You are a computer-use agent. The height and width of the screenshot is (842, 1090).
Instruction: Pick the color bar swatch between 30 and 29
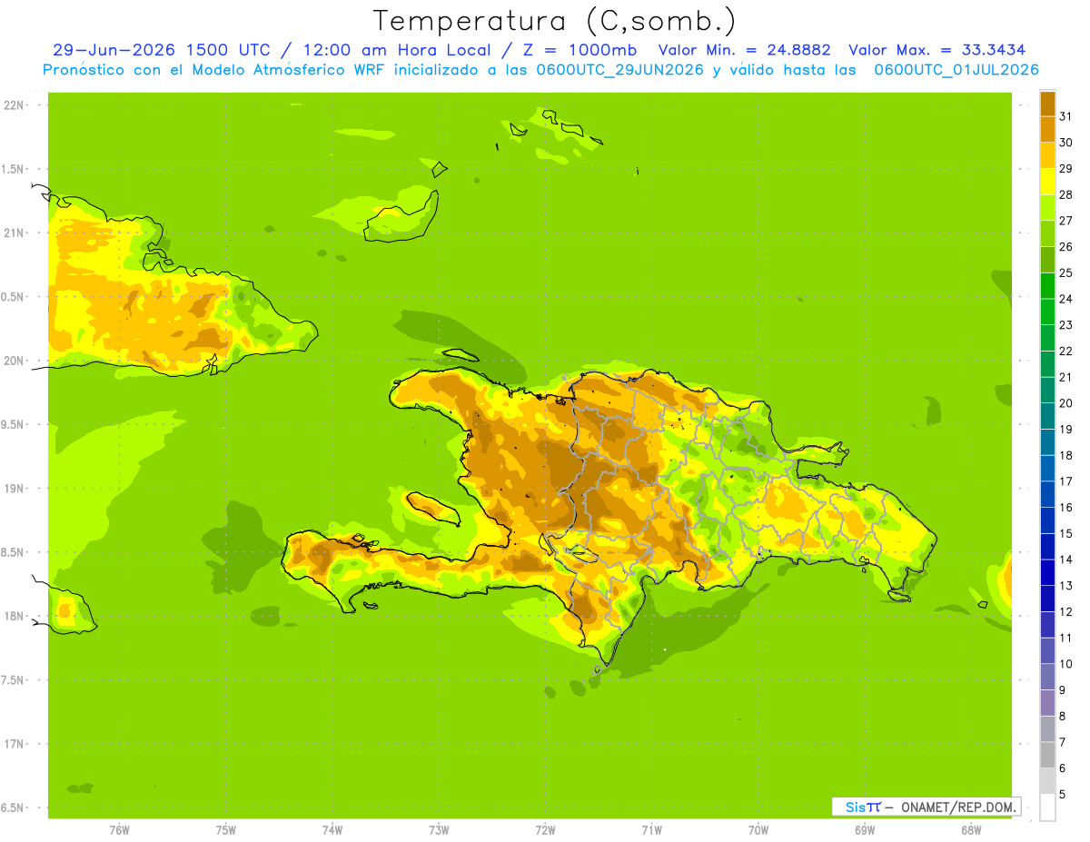tap(1047, 155)
